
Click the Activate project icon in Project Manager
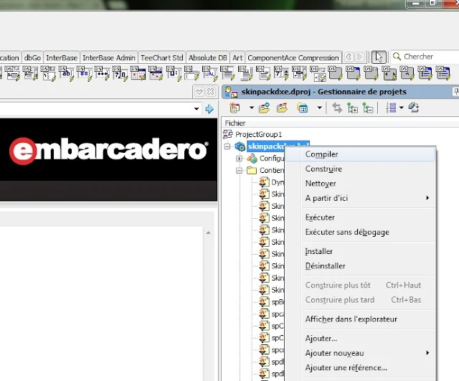[235, 108]
